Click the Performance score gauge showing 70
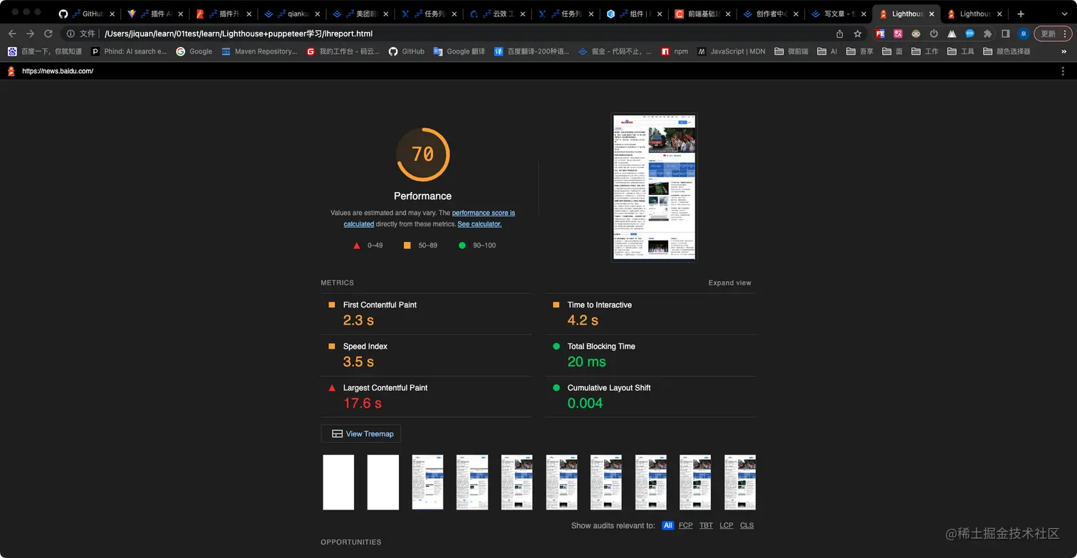The image size is (1077, 558). pyautogui.click(x=423, y=154)
